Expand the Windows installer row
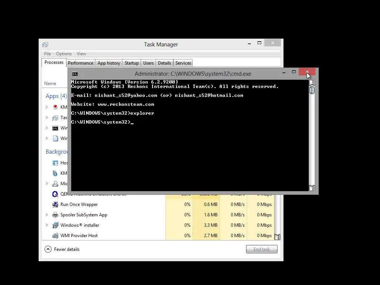380x285 pixels. click(x=47, y=225)
